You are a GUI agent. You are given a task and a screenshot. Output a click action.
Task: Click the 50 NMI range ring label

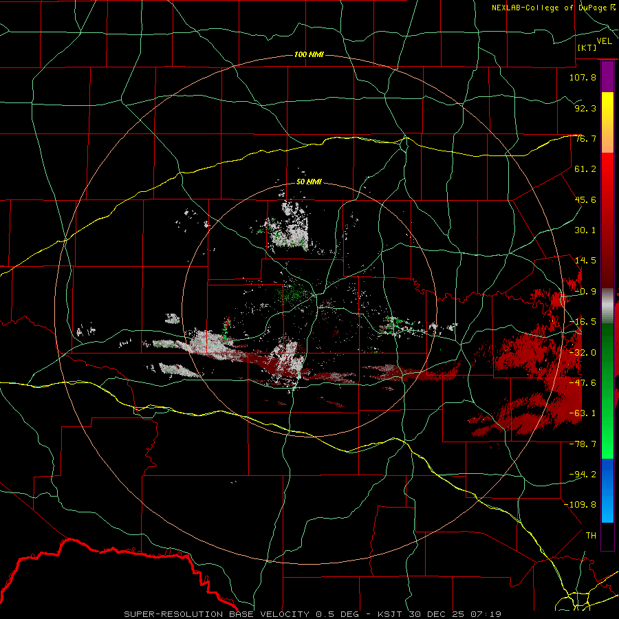tap(309, 182)
